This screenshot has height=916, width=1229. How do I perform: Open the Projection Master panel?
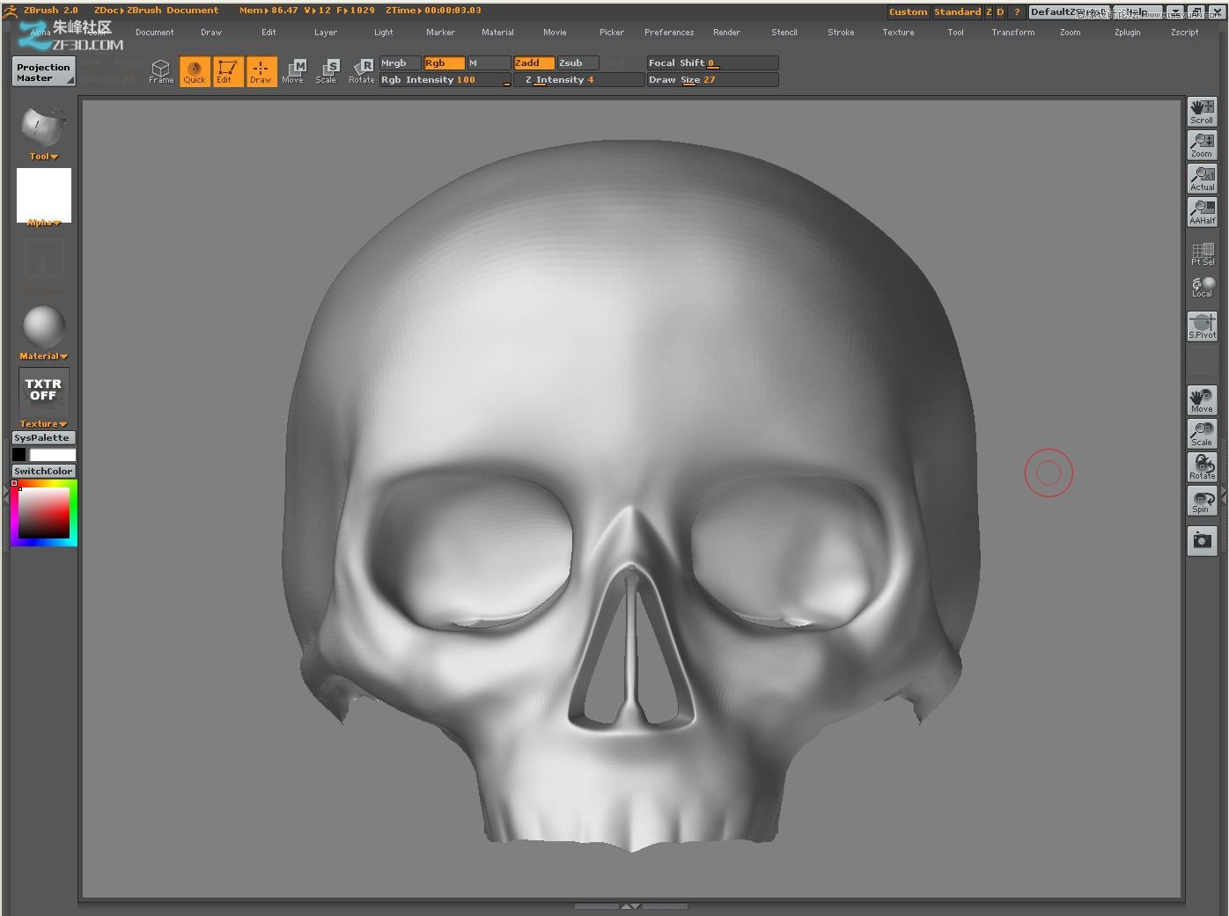coord(42,71)
